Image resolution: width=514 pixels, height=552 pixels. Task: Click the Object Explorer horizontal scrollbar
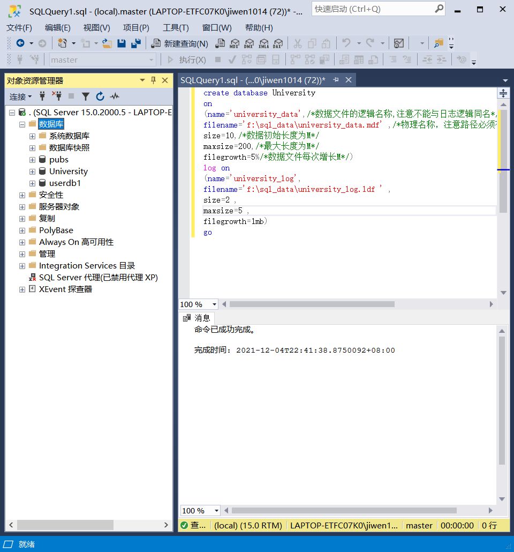coord(65,525)
